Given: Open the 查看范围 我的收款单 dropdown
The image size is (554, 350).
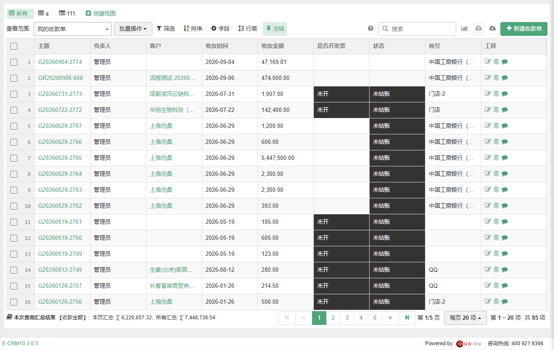Looking at the screenshot, I should 73,29.
